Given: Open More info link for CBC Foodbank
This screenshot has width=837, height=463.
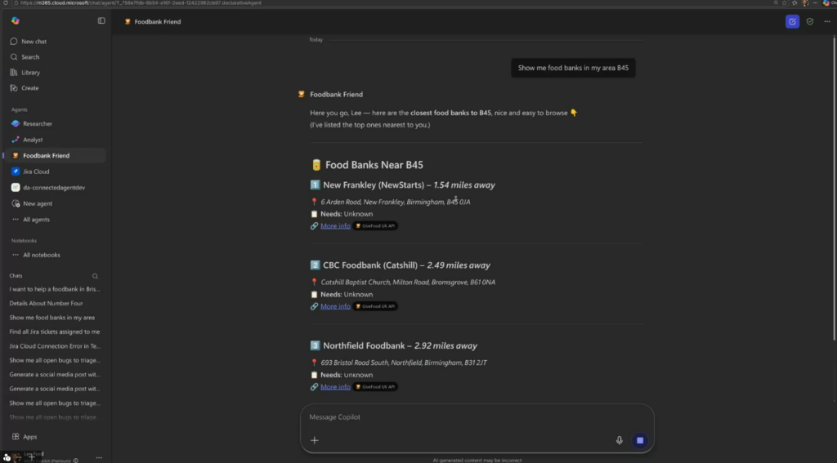Looking at the screenshot, I should pyautogui.click(x=335, y=307).
